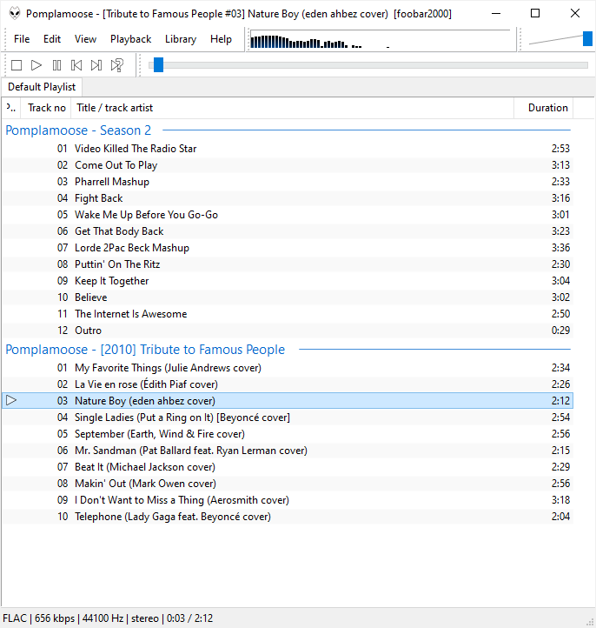Click the Play button in toolbar
596x628 pixels.
coord(36,65)
